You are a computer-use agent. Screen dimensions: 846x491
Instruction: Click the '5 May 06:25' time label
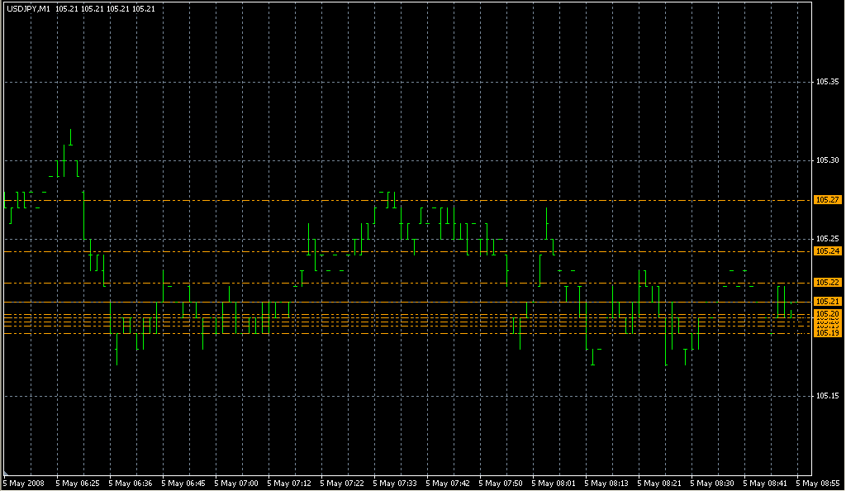point(78,484)
